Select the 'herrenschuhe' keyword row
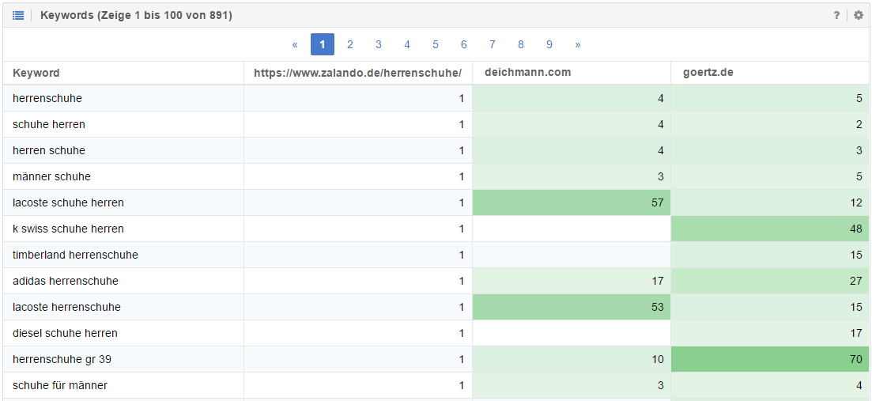Viewport: 872px width, 401px height. point(47,98)
